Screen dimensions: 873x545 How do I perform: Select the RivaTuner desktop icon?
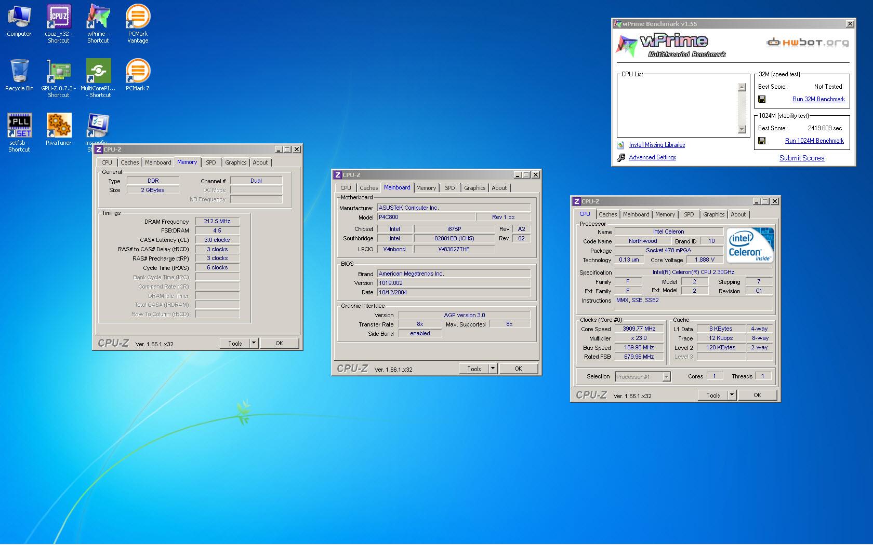[x=59, y=130]
